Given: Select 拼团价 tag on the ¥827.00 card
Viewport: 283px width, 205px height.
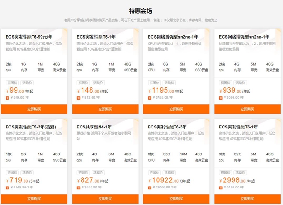Looking at the screenshot, I should click(83, 172).
